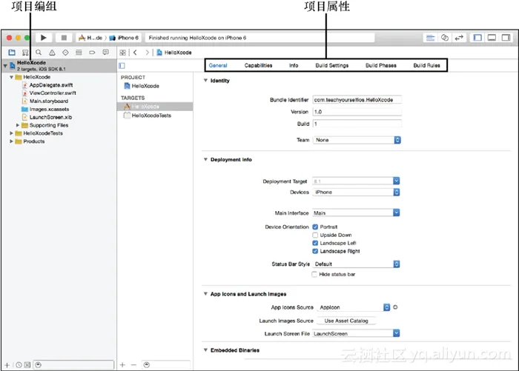
Task: Toggle the Debug area visibility
Action: click(x=492, y=38)
